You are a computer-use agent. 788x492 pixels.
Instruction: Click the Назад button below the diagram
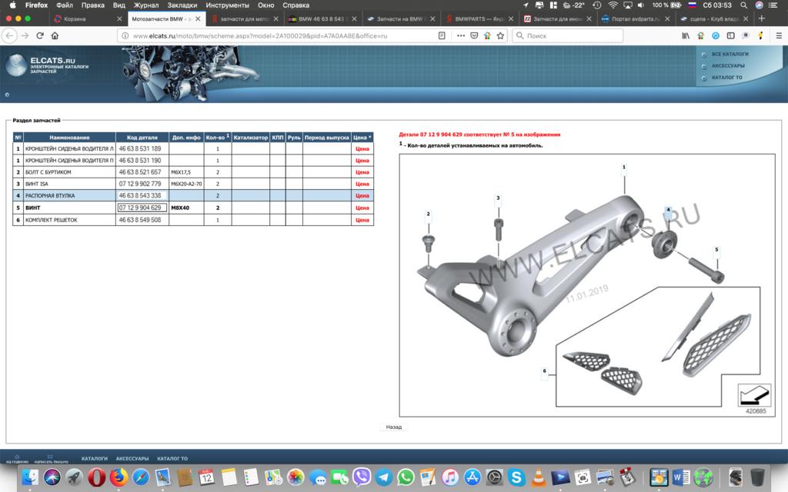[x=394, y=427]
